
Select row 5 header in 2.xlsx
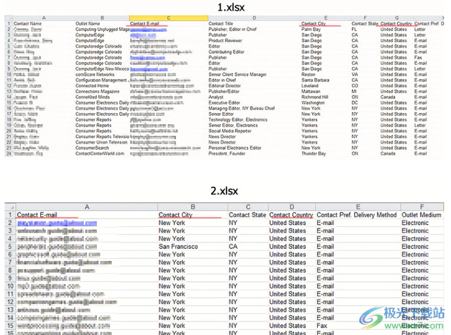click(x=10, y=247)
